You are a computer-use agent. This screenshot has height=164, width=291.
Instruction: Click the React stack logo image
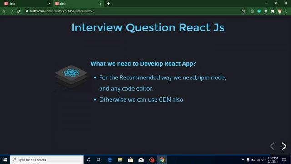(71, 76)
